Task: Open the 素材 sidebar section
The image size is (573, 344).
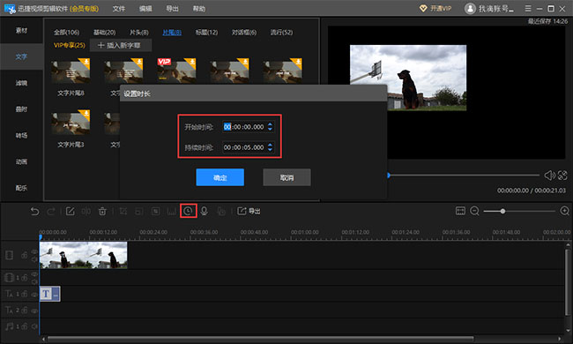Action: click(21, 30)
